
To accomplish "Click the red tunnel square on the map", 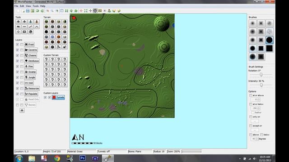I will [74, 18].
